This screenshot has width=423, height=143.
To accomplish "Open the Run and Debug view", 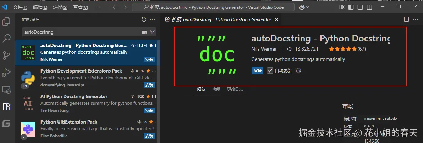I will click(6, 73).
